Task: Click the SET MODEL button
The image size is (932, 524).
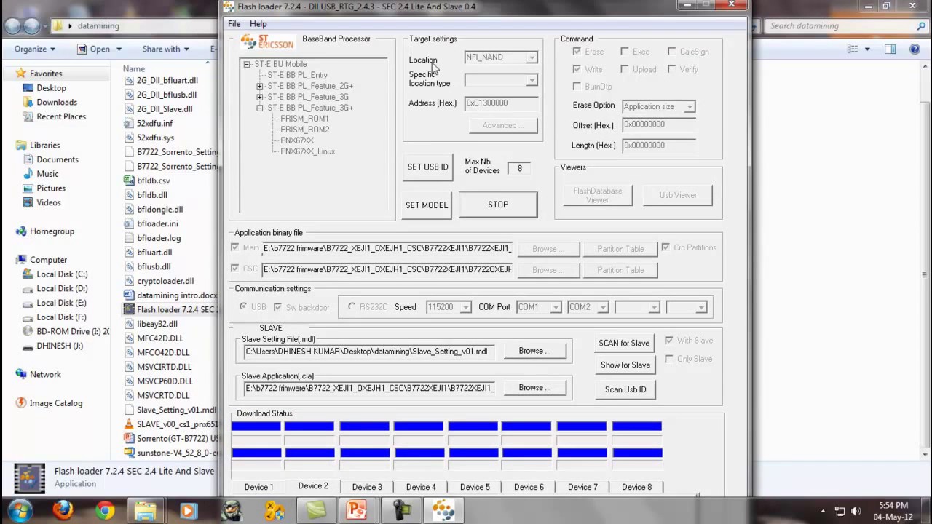Action: 427,205
